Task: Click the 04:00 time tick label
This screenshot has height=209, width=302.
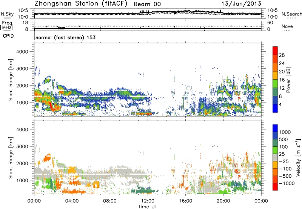Action: pos(72,201)
